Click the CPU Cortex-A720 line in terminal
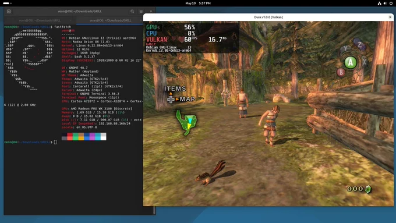396x223 pixels. [102, 101]
